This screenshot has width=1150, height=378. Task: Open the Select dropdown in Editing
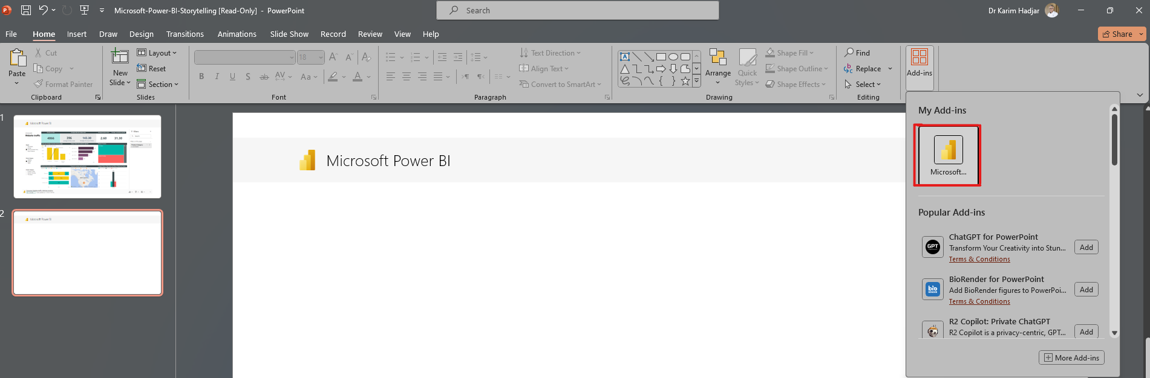tap(863, 85)
